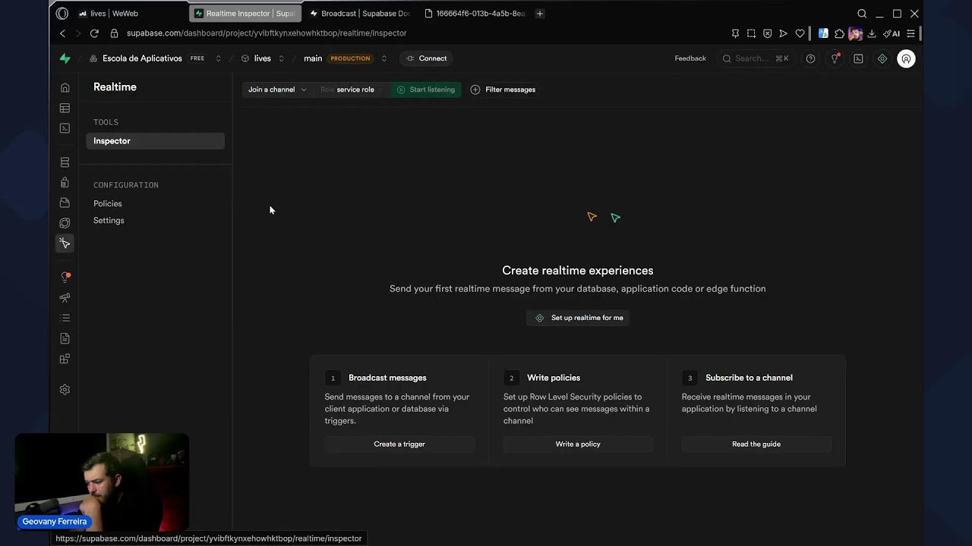
Task: Open the Supabase AI assistant diamond icon
Action: point(882,58)
